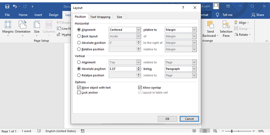Click the Send Backward icon
270x135 pixels.
[x=210, y=25]
